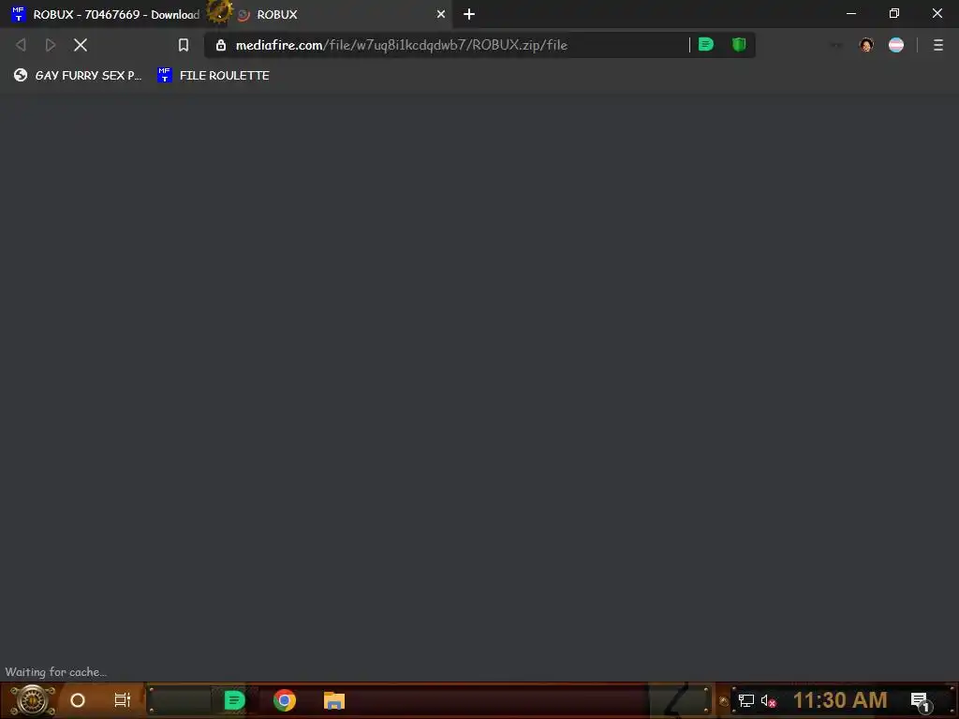The image size is (959, 719).
Task: Minimize the browser window
Action: pyautogui.click(x=850, y=13)
